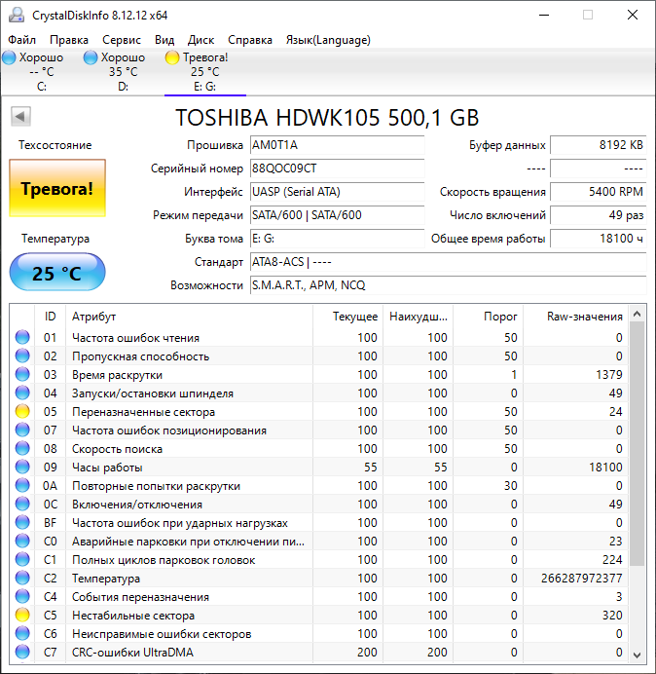Click the text CRC-ошибки UltraDMA
This screenshot has width=656, height=674.
tap(132, 652)
